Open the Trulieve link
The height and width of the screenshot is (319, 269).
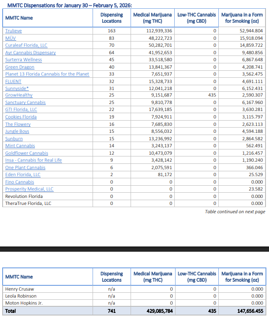pos(14,31)
